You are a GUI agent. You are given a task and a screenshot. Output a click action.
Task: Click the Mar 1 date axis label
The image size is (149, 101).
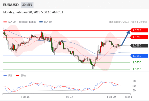pos(129,97)
